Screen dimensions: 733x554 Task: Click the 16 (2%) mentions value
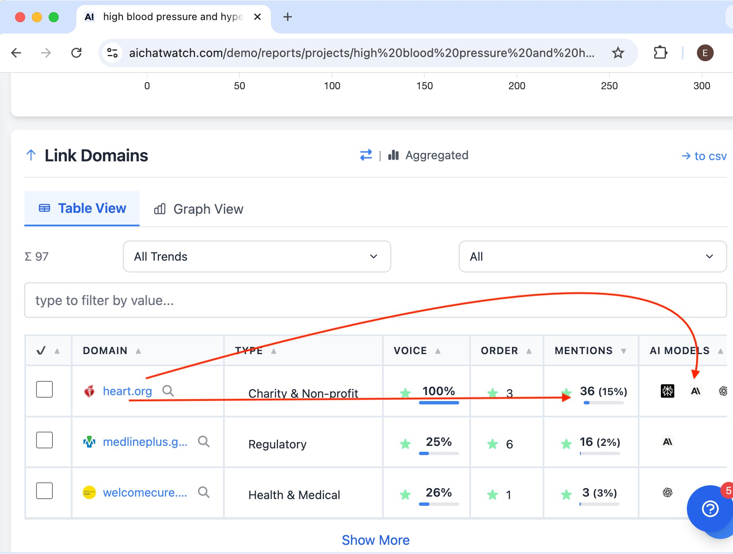(x=600, y=442)
